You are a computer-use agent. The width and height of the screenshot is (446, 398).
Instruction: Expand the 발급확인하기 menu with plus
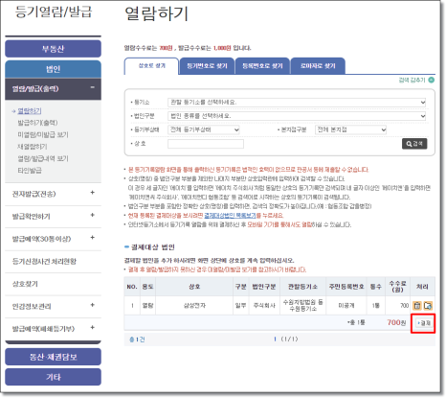pyautogui.click(x=92, y=215)
